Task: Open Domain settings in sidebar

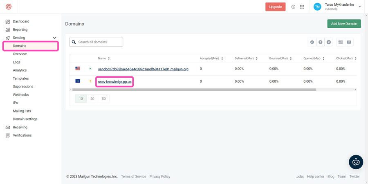Action: 25,119
